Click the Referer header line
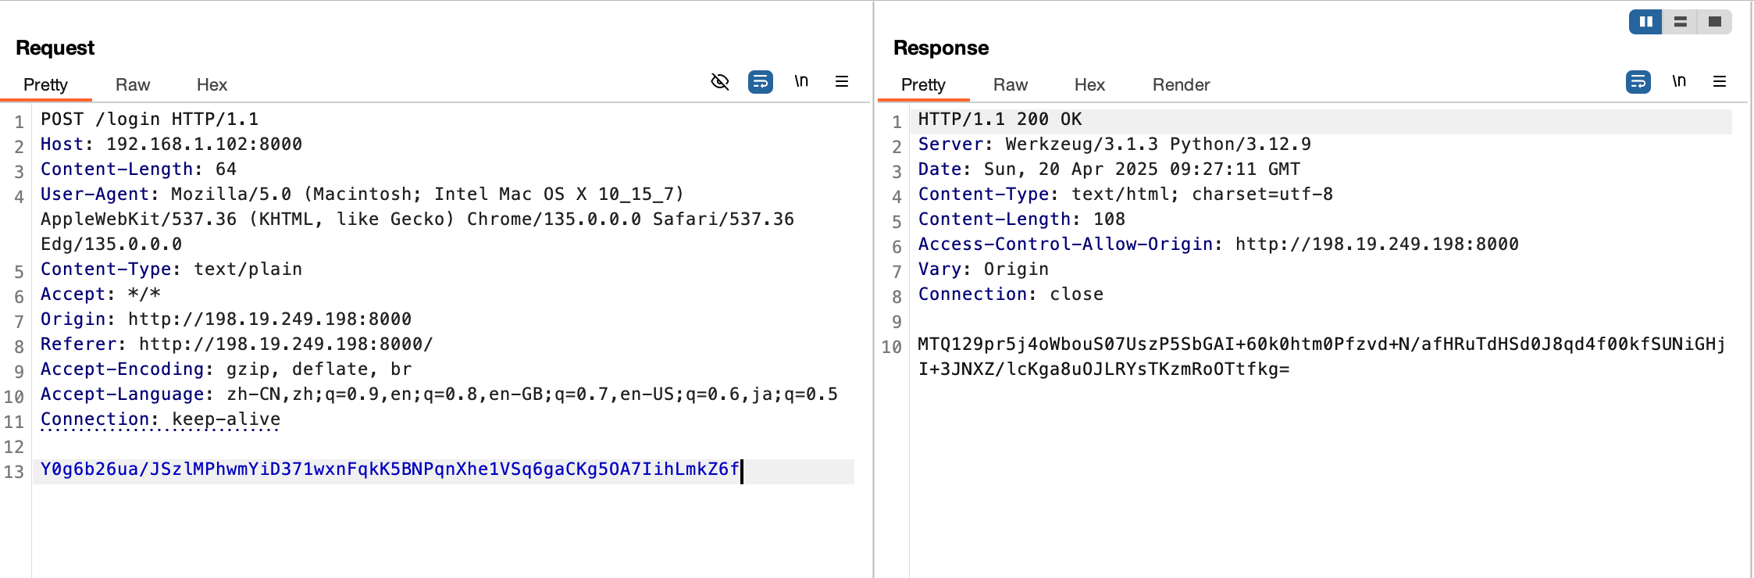Viewport: 1754px width, 578px height. click(237, 344)
